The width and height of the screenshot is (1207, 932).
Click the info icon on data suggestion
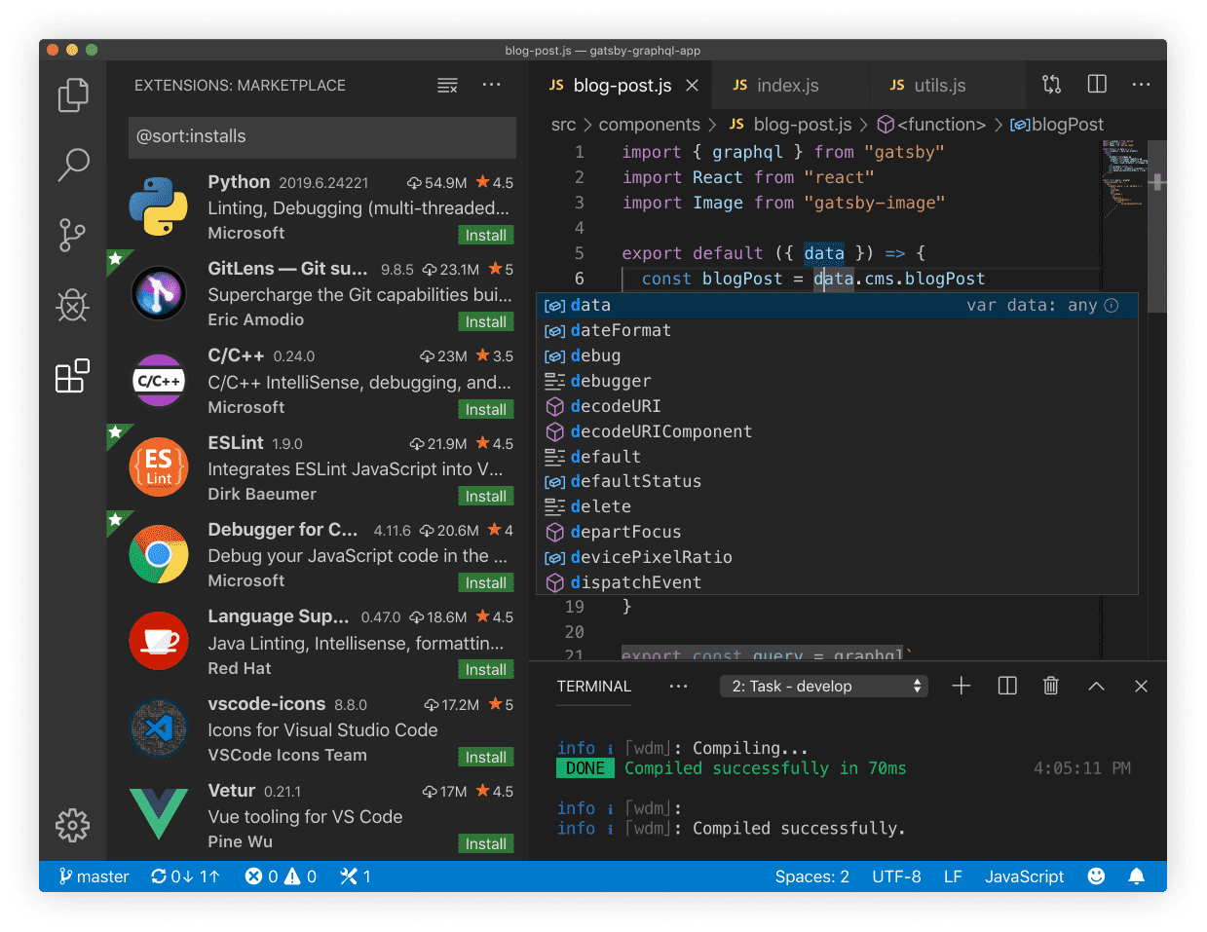(x=1112, y=305)
